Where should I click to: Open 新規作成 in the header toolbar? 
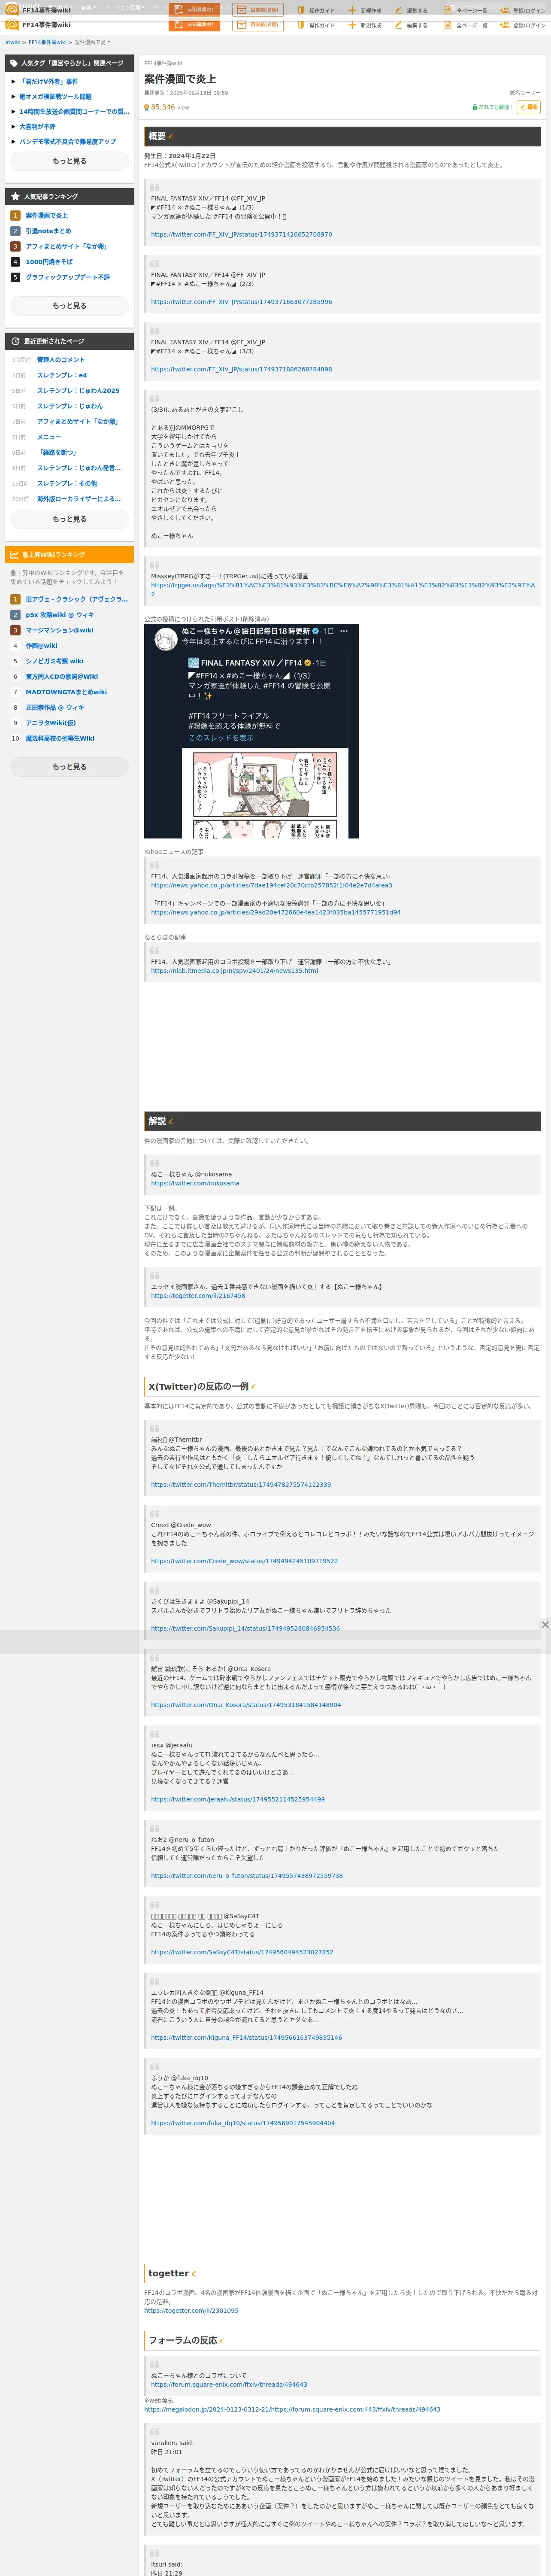[x=365, y=25]
